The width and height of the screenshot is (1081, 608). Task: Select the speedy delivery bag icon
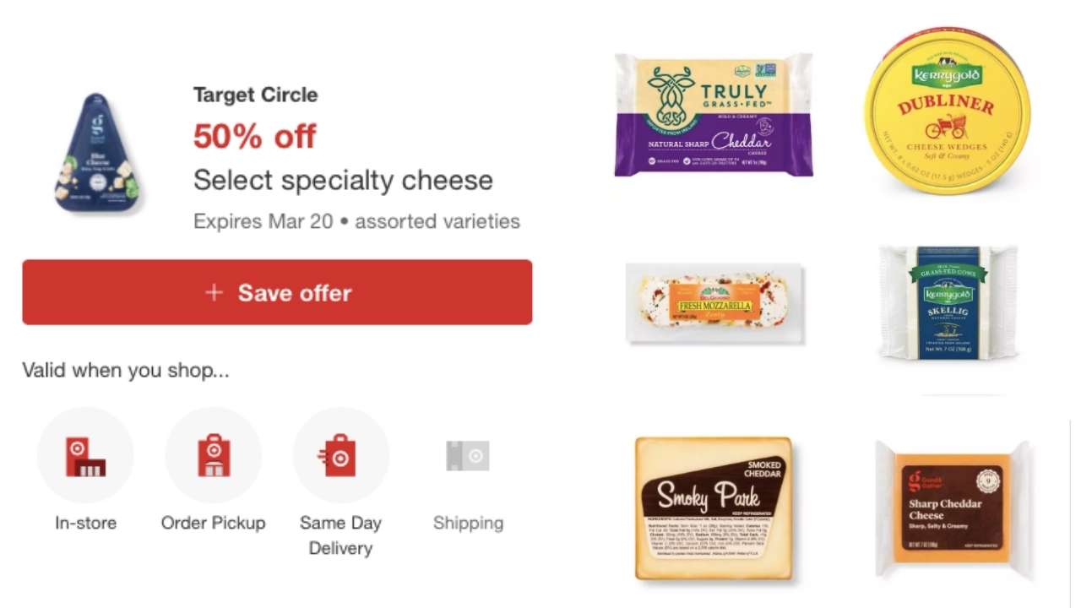point(340,454)
